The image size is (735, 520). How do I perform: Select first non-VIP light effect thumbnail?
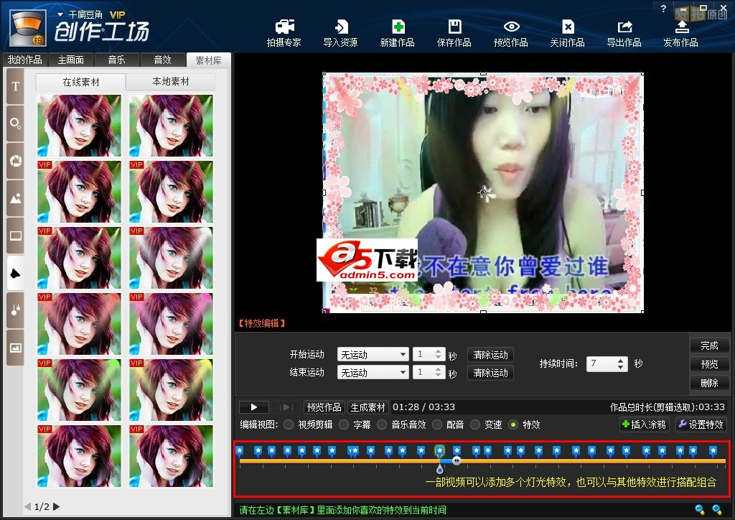click(x=79, y=126)
